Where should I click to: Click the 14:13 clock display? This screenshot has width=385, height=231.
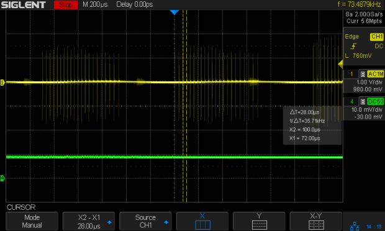tap(374, 227)
